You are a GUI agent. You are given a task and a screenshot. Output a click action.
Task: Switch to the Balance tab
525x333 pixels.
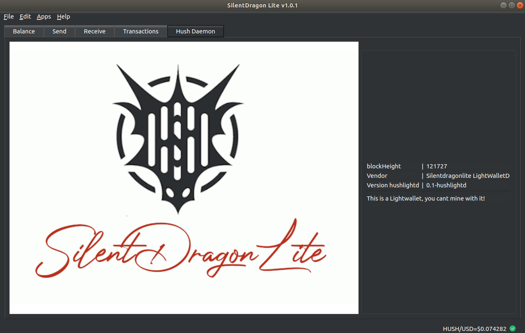[x=24, y=31]
